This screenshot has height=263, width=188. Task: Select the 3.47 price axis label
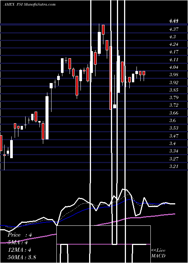pyautogui.click(x=174, y=136)
